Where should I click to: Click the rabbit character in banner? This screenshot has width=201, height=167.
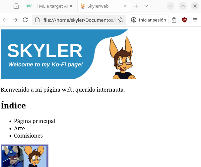(123, 58)
